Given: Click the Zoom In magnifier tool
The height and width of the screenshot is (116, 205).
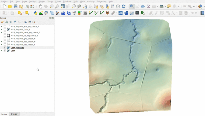Looking at the screenshot, I should click(x=52, y=6).
